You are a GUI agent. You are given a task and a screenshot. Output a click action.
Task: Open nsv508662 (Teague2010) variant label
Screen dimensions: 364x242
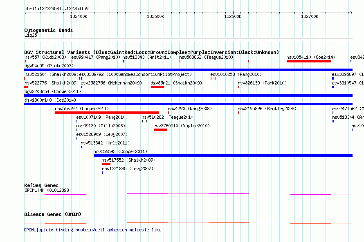pyautogui.click(x=206, y=57)
